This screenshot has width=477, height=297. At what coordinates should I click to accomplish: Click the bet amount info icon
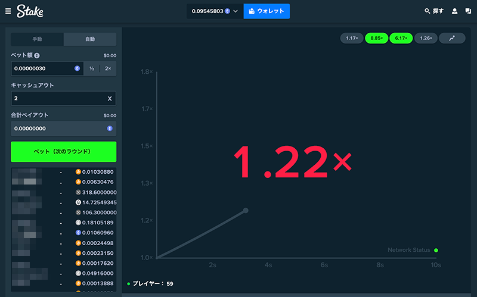tap(37, 55)
